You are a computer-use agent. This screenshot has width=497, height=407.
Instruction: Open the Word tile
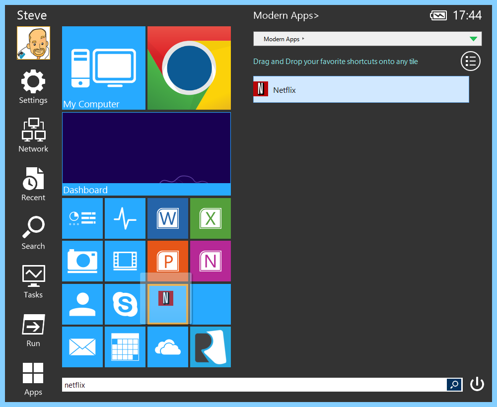(x=168, y=218)
